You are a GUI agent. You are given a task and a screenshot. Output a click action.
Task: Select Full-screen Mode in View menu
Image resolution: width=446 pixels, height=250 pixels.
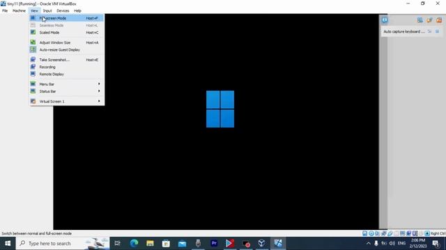pos(67,18)
